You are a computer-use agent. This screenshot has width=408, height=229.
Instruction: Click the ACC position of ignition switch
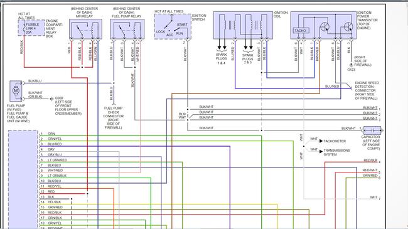click(x=169, y=35)
